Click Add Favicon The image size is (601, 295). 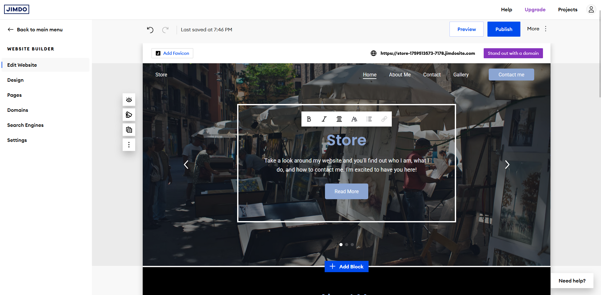[x=172, y=53]
